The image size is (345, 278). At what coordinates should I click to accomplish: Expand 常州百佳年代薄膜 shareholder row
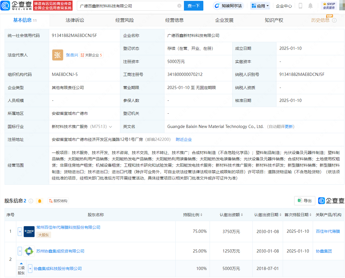click(19, 231)
